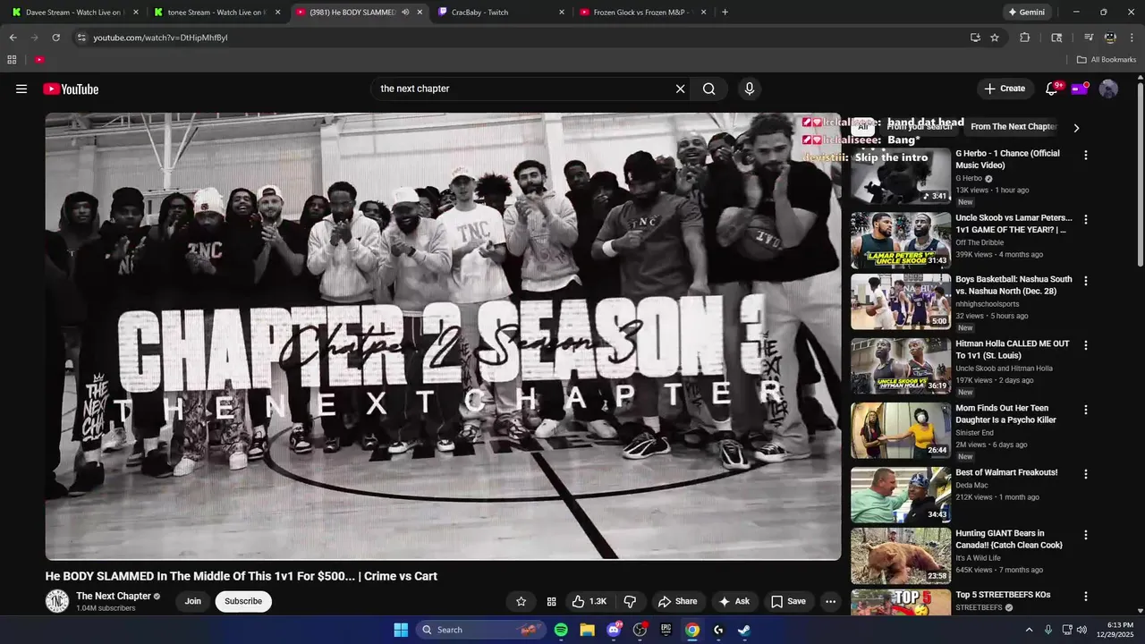This screenshot has height=644, width=1145.
Task: Open the Chrome apps grid in bookmarks bar
Action: pos(12,60)
